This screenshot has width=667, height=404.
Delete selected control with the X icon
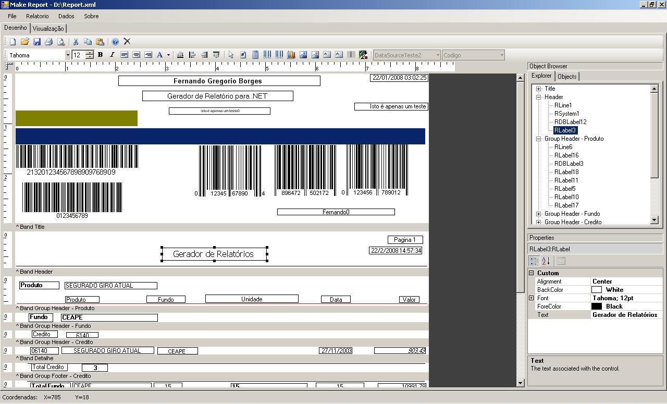pos(127,42)
